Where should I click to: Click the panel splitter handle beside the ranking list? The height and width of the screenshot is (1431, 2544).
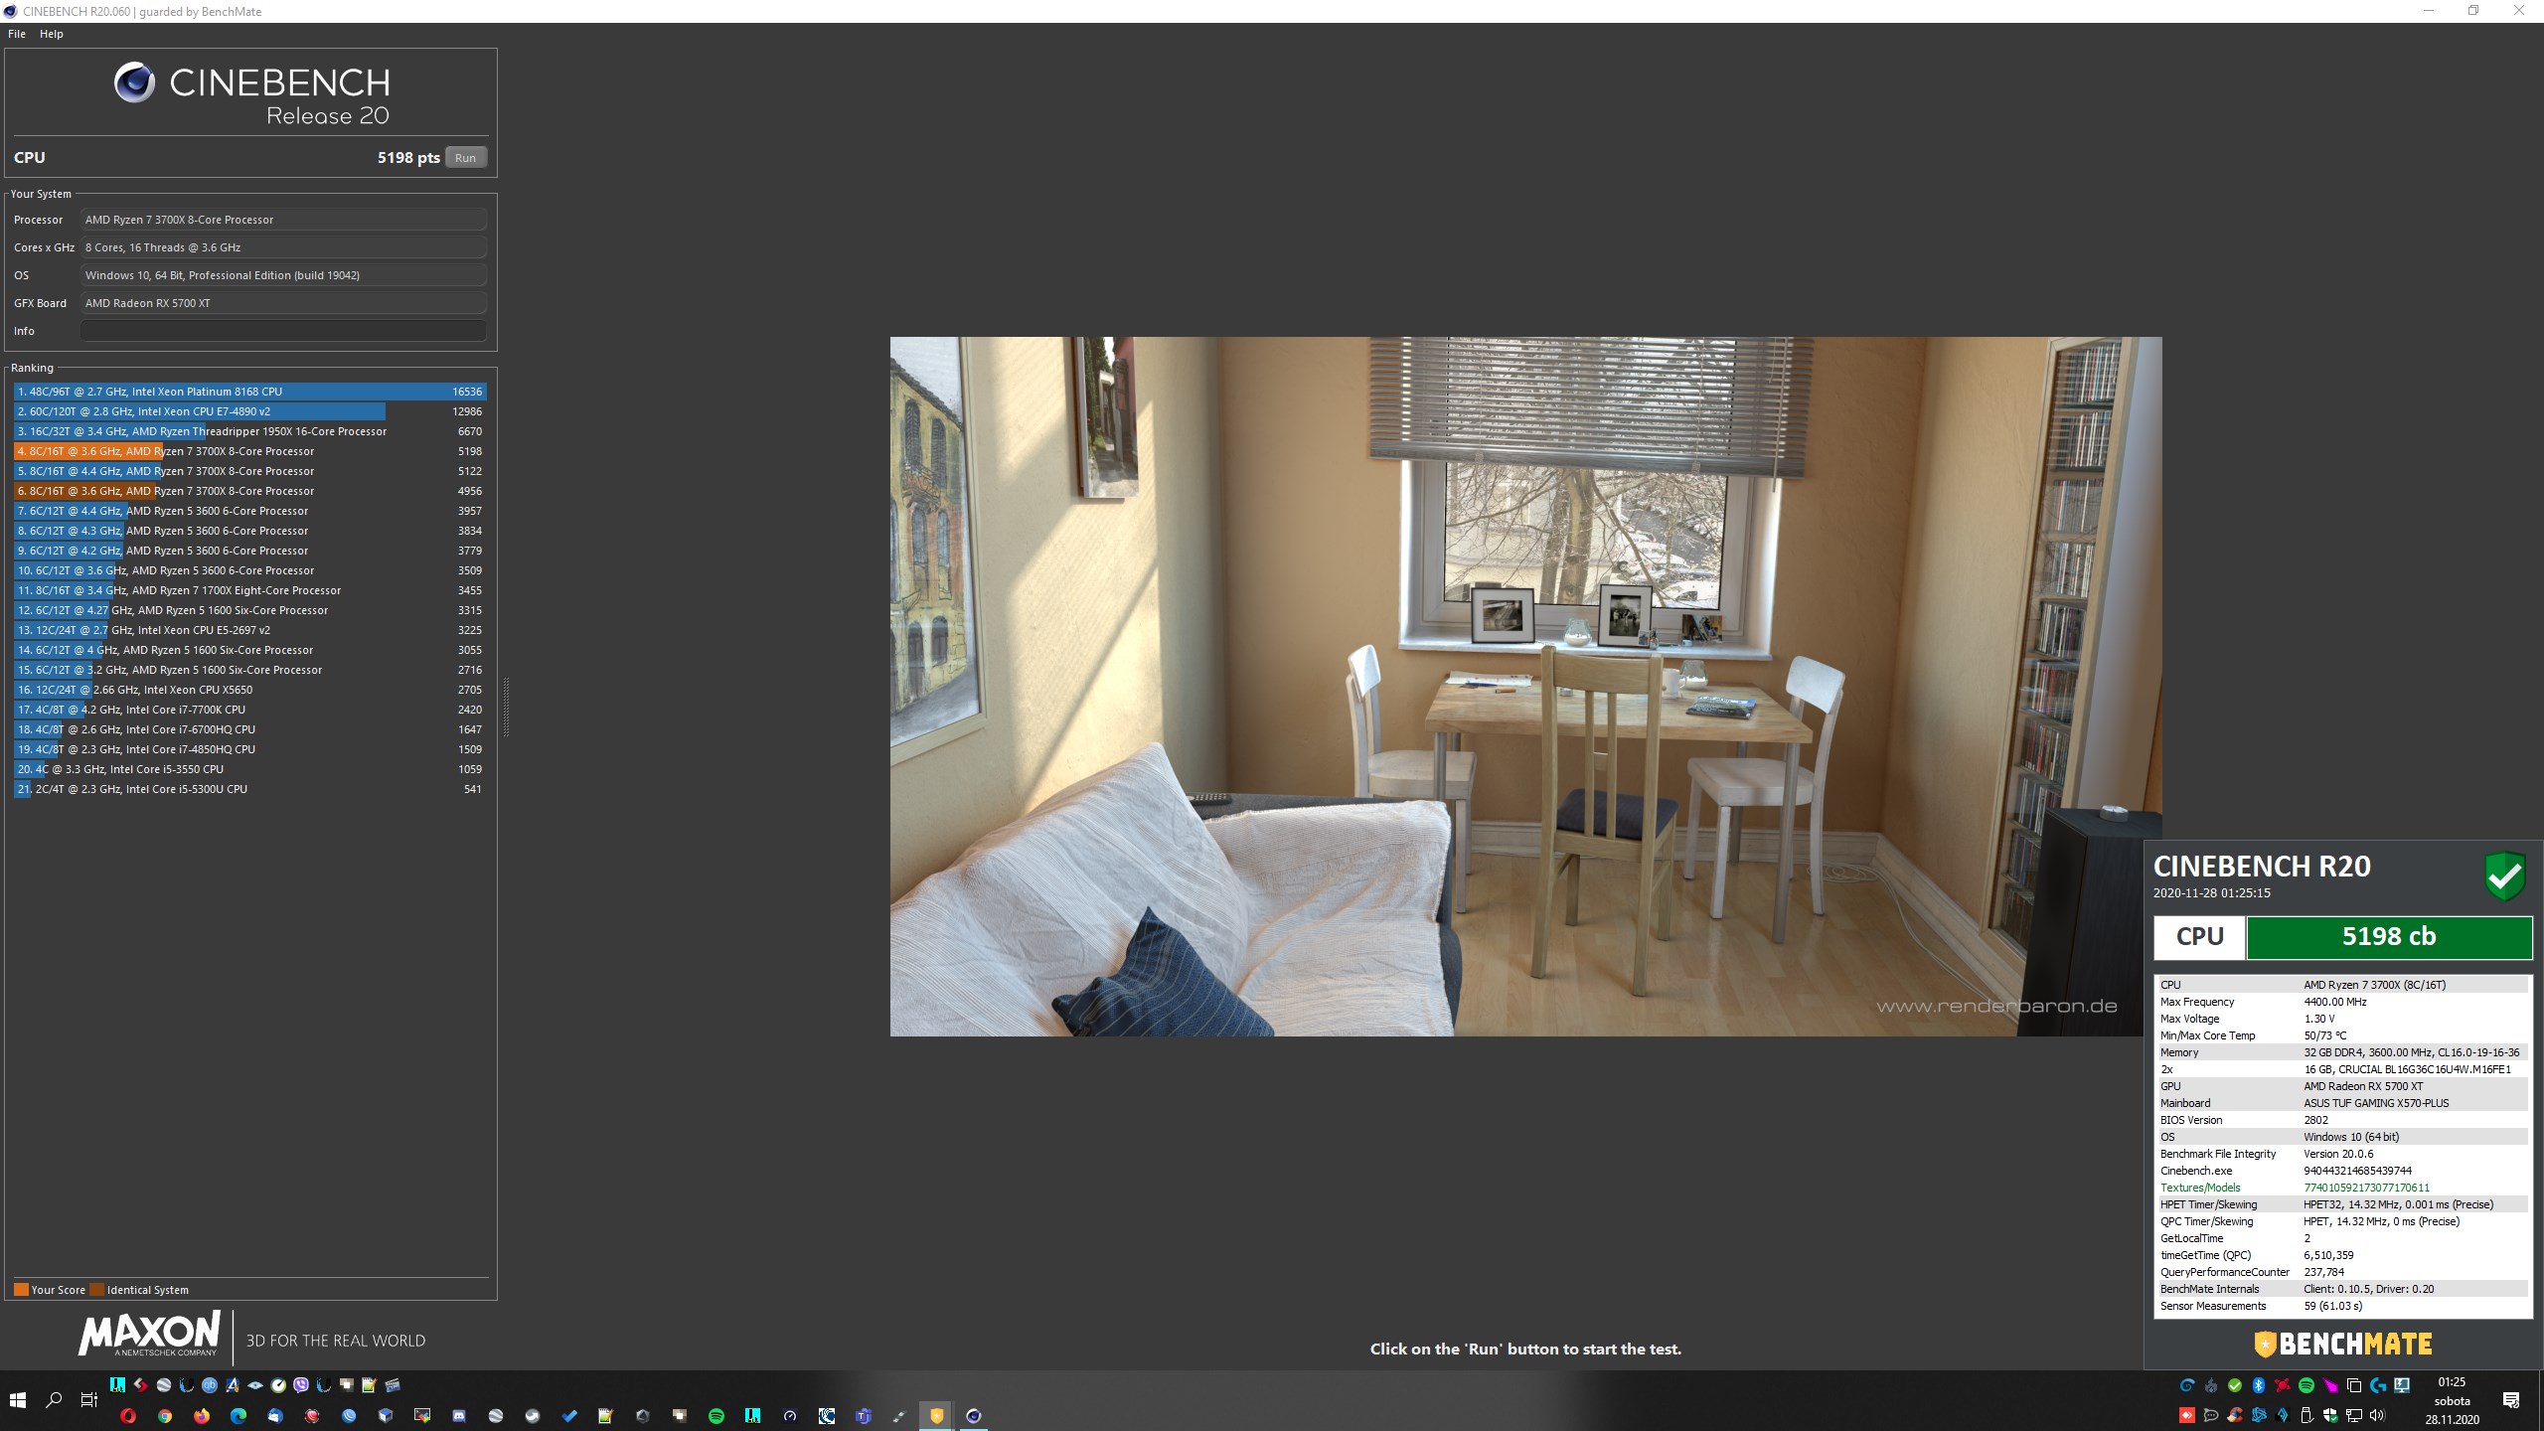coord(507,707)
